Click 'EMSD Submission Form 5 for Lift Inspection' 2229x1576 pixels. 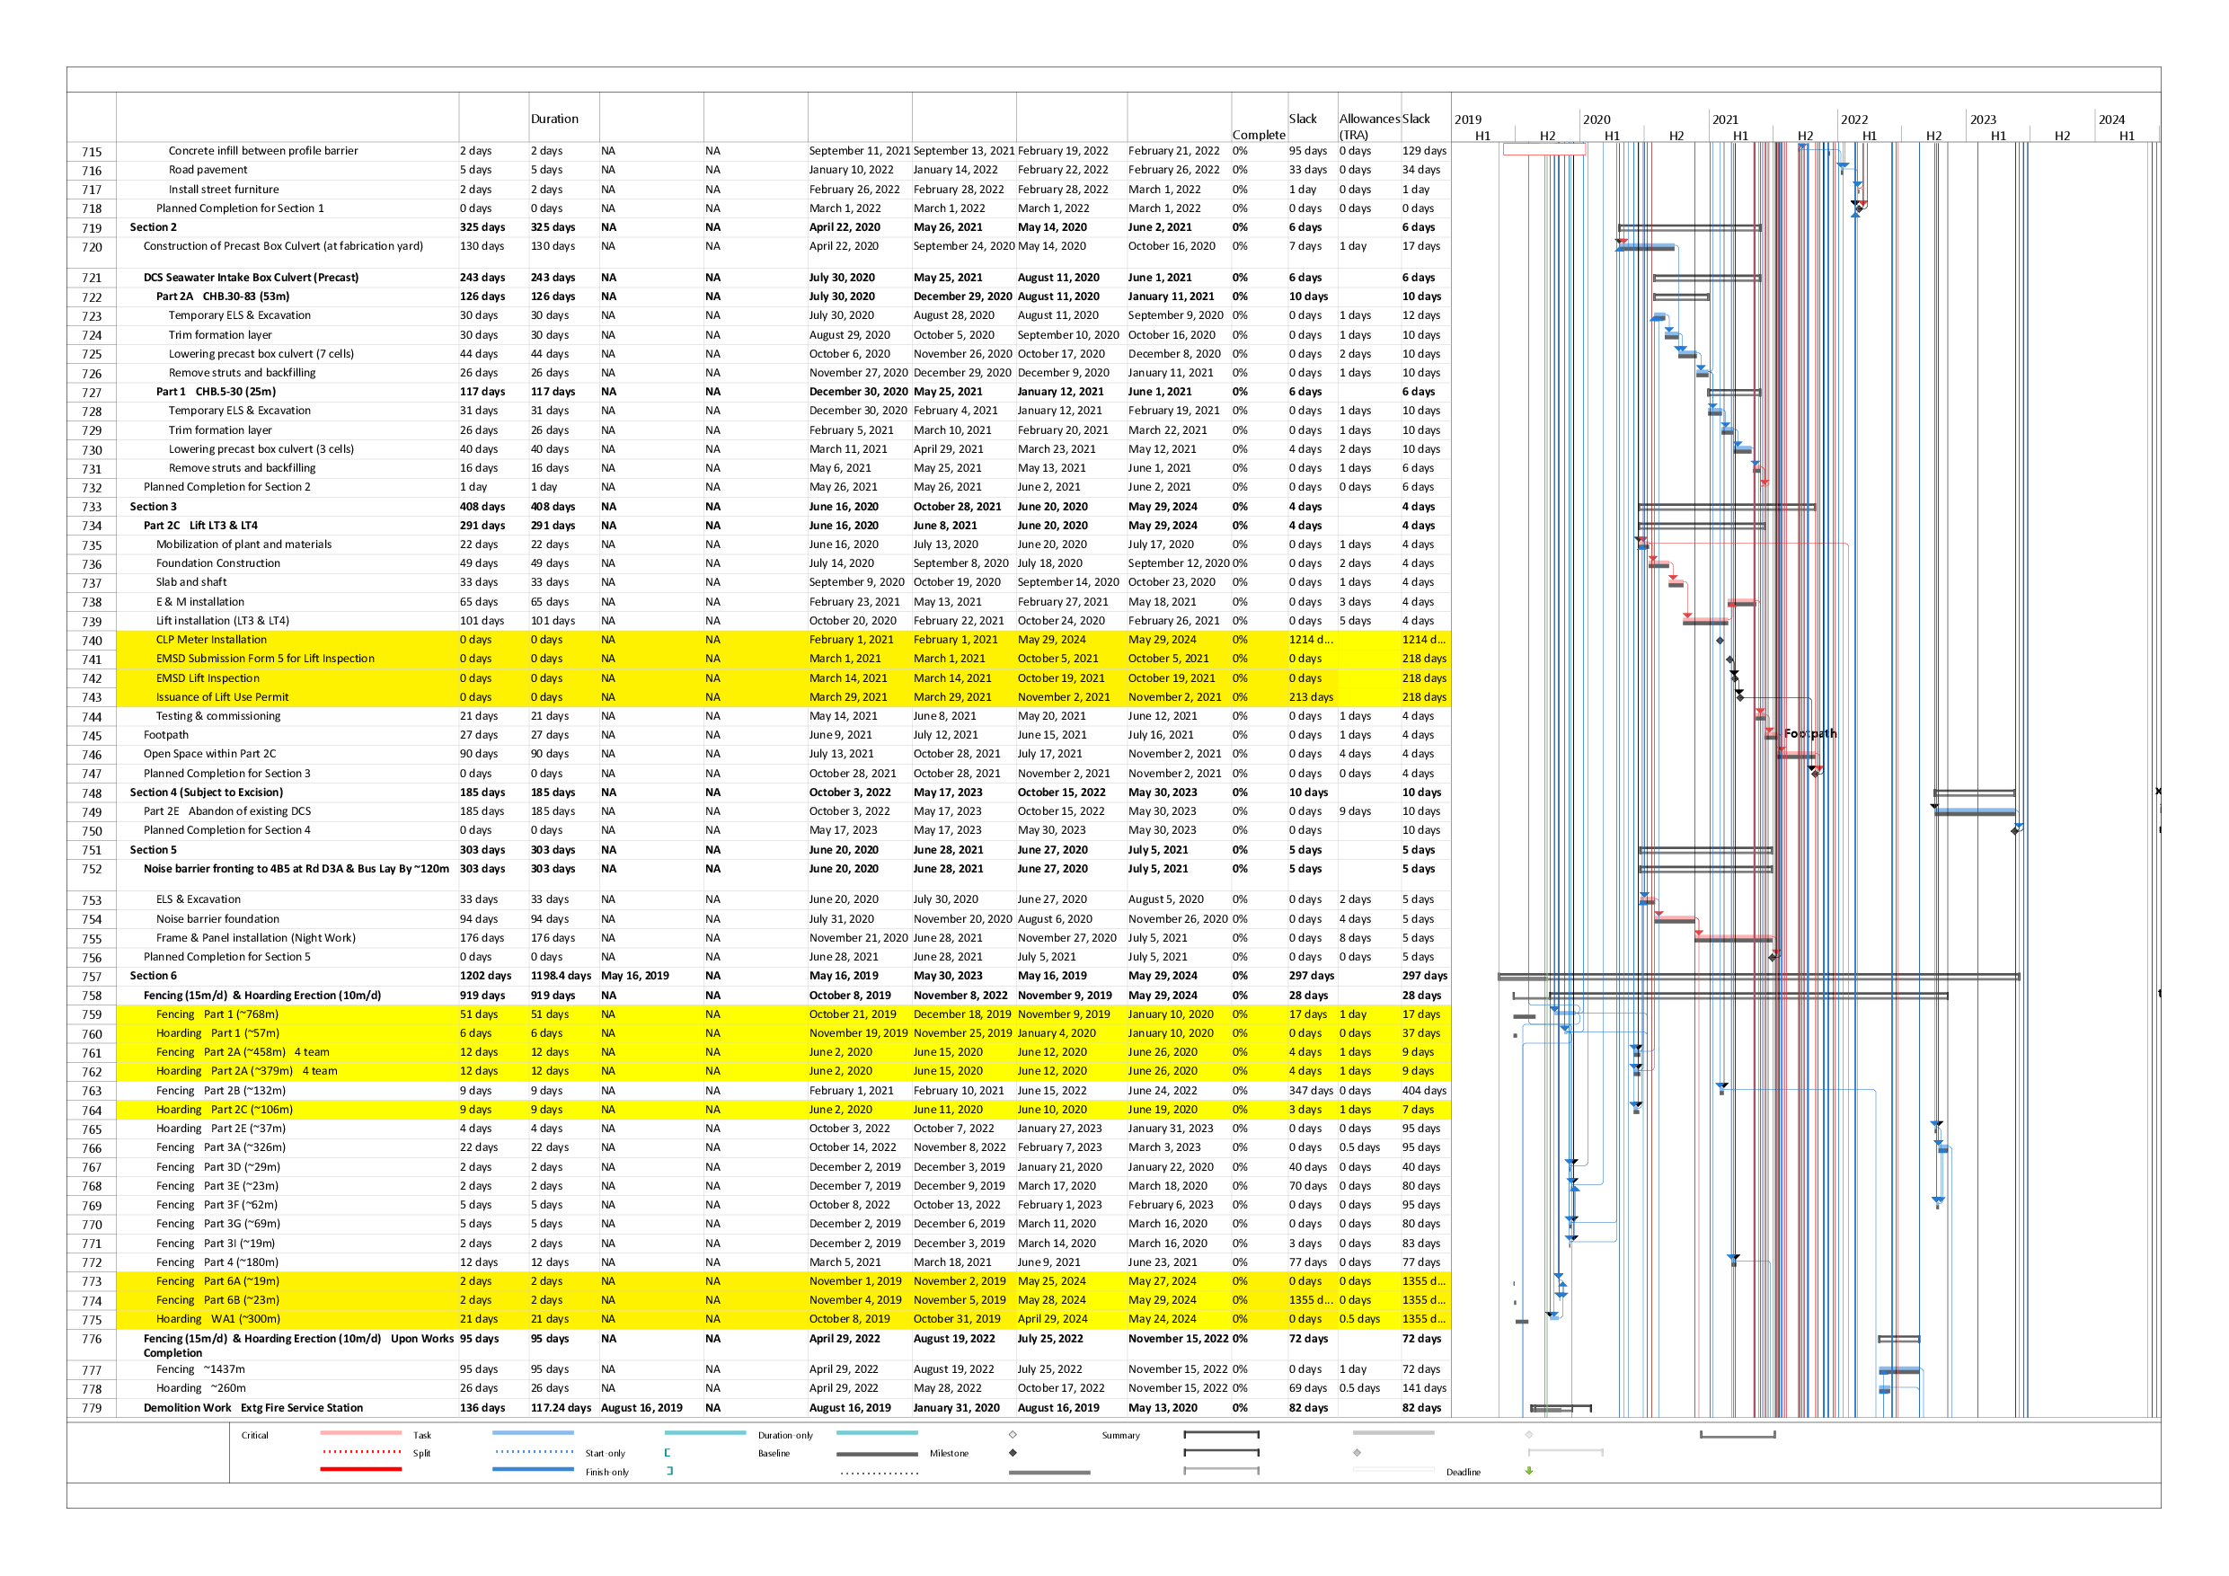pos(265,659)
